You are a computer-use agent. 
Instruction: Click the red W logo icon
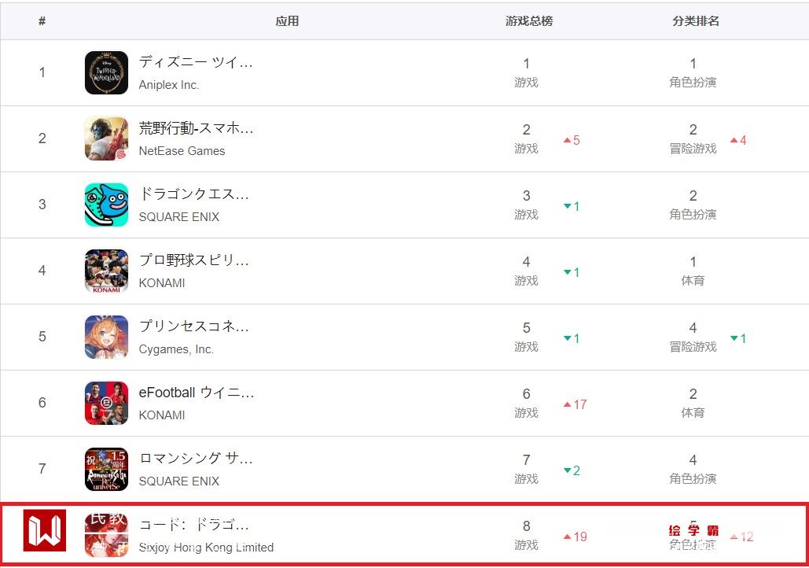pos(45,530)
